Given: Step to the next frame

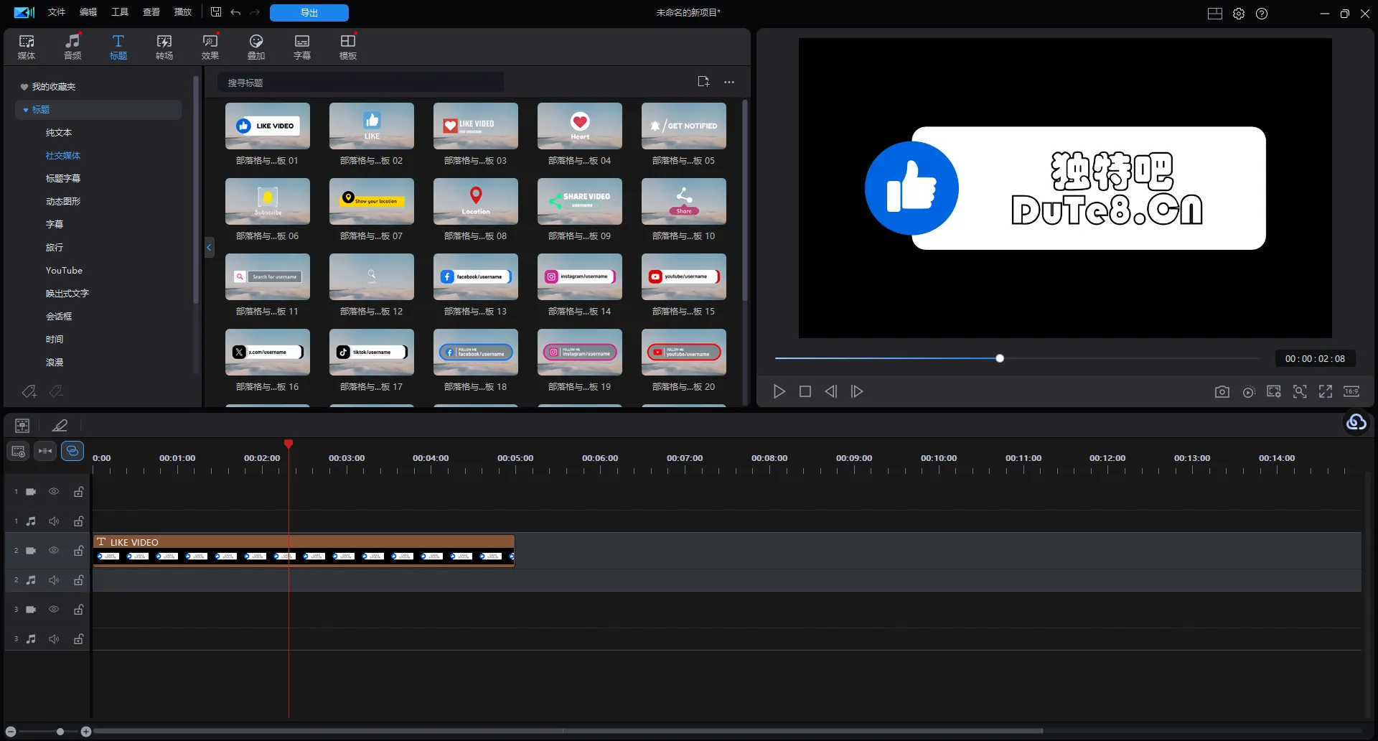Looking at the screenshot, I should coord(857,391).
